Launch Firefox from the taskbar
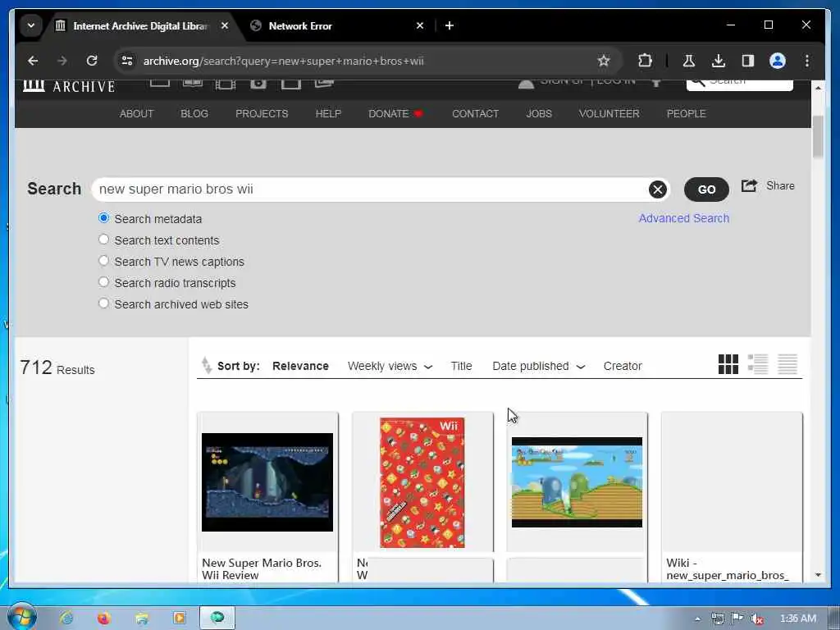This screenshot has height=630, width=840. click(104, 618)
